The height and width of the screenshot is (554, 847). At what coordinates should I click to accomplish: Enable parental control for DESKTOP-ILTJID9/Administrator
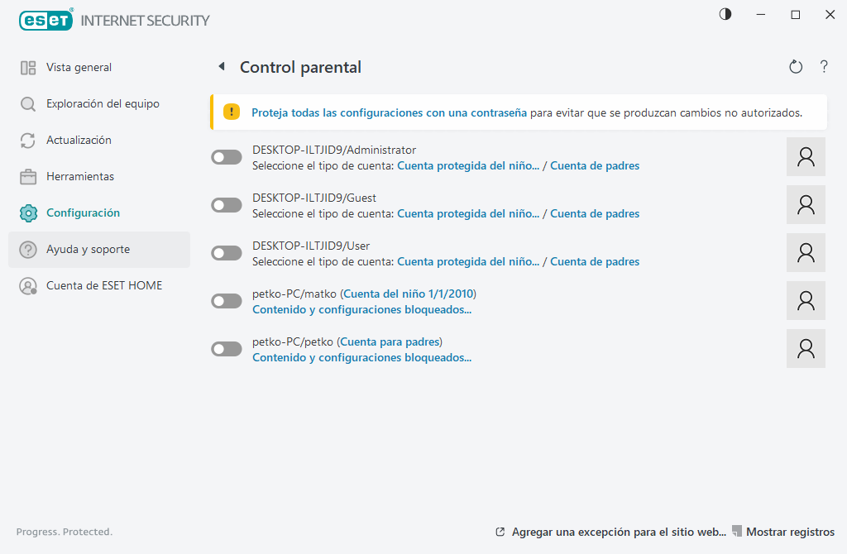227,157
